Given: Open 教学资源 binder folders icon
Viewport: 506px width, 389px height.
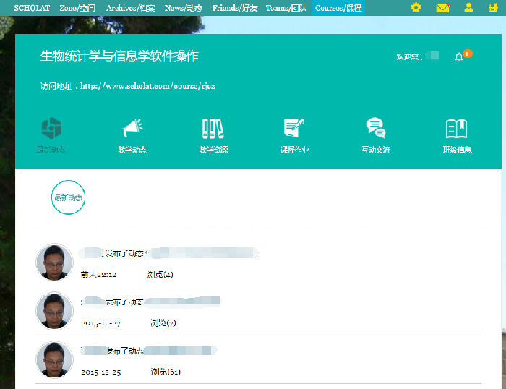Looking at the screenshot, I should click(213, 129).
